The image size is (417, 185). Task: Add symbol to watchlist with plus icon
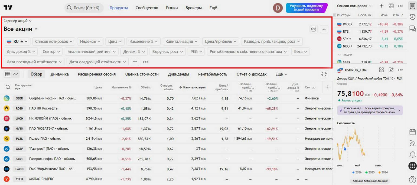(x=381, y=6)
